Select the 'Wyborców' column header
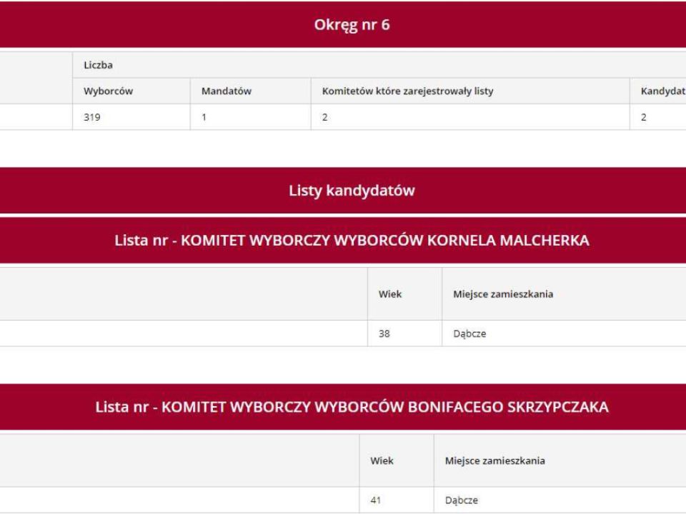 (104, 91)
